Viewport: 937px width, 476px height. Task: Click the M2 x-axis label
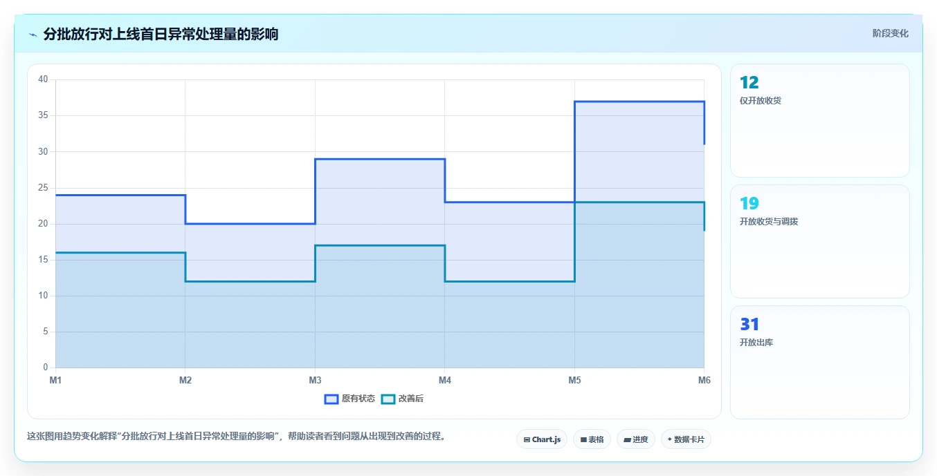185,380
